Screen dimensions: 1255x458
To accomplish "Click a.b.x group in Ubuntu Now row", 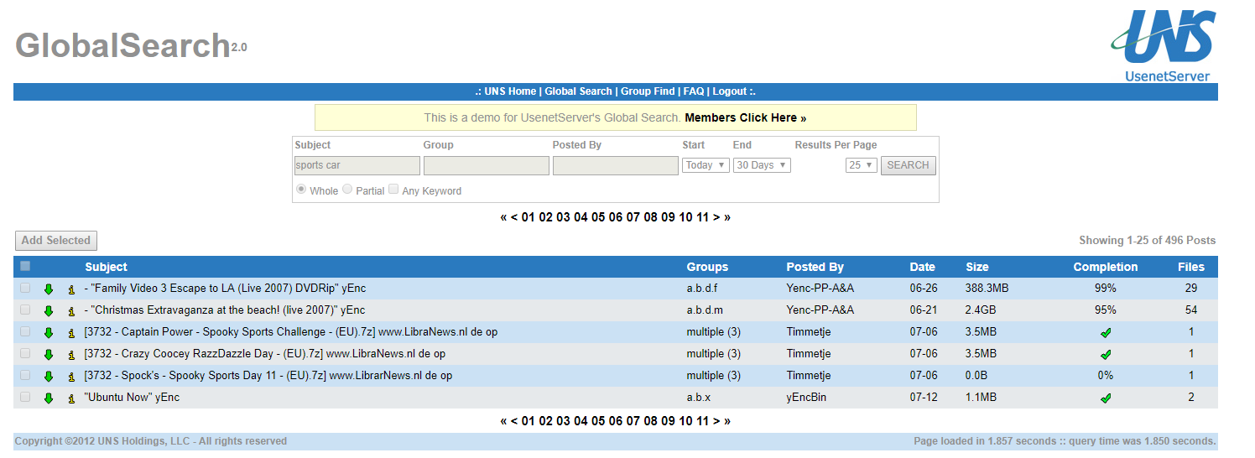I will [x=699, y=398].
